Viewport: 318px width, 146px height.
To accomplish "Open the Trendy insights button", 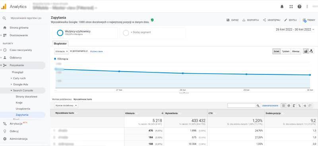I will coord(309,20).
